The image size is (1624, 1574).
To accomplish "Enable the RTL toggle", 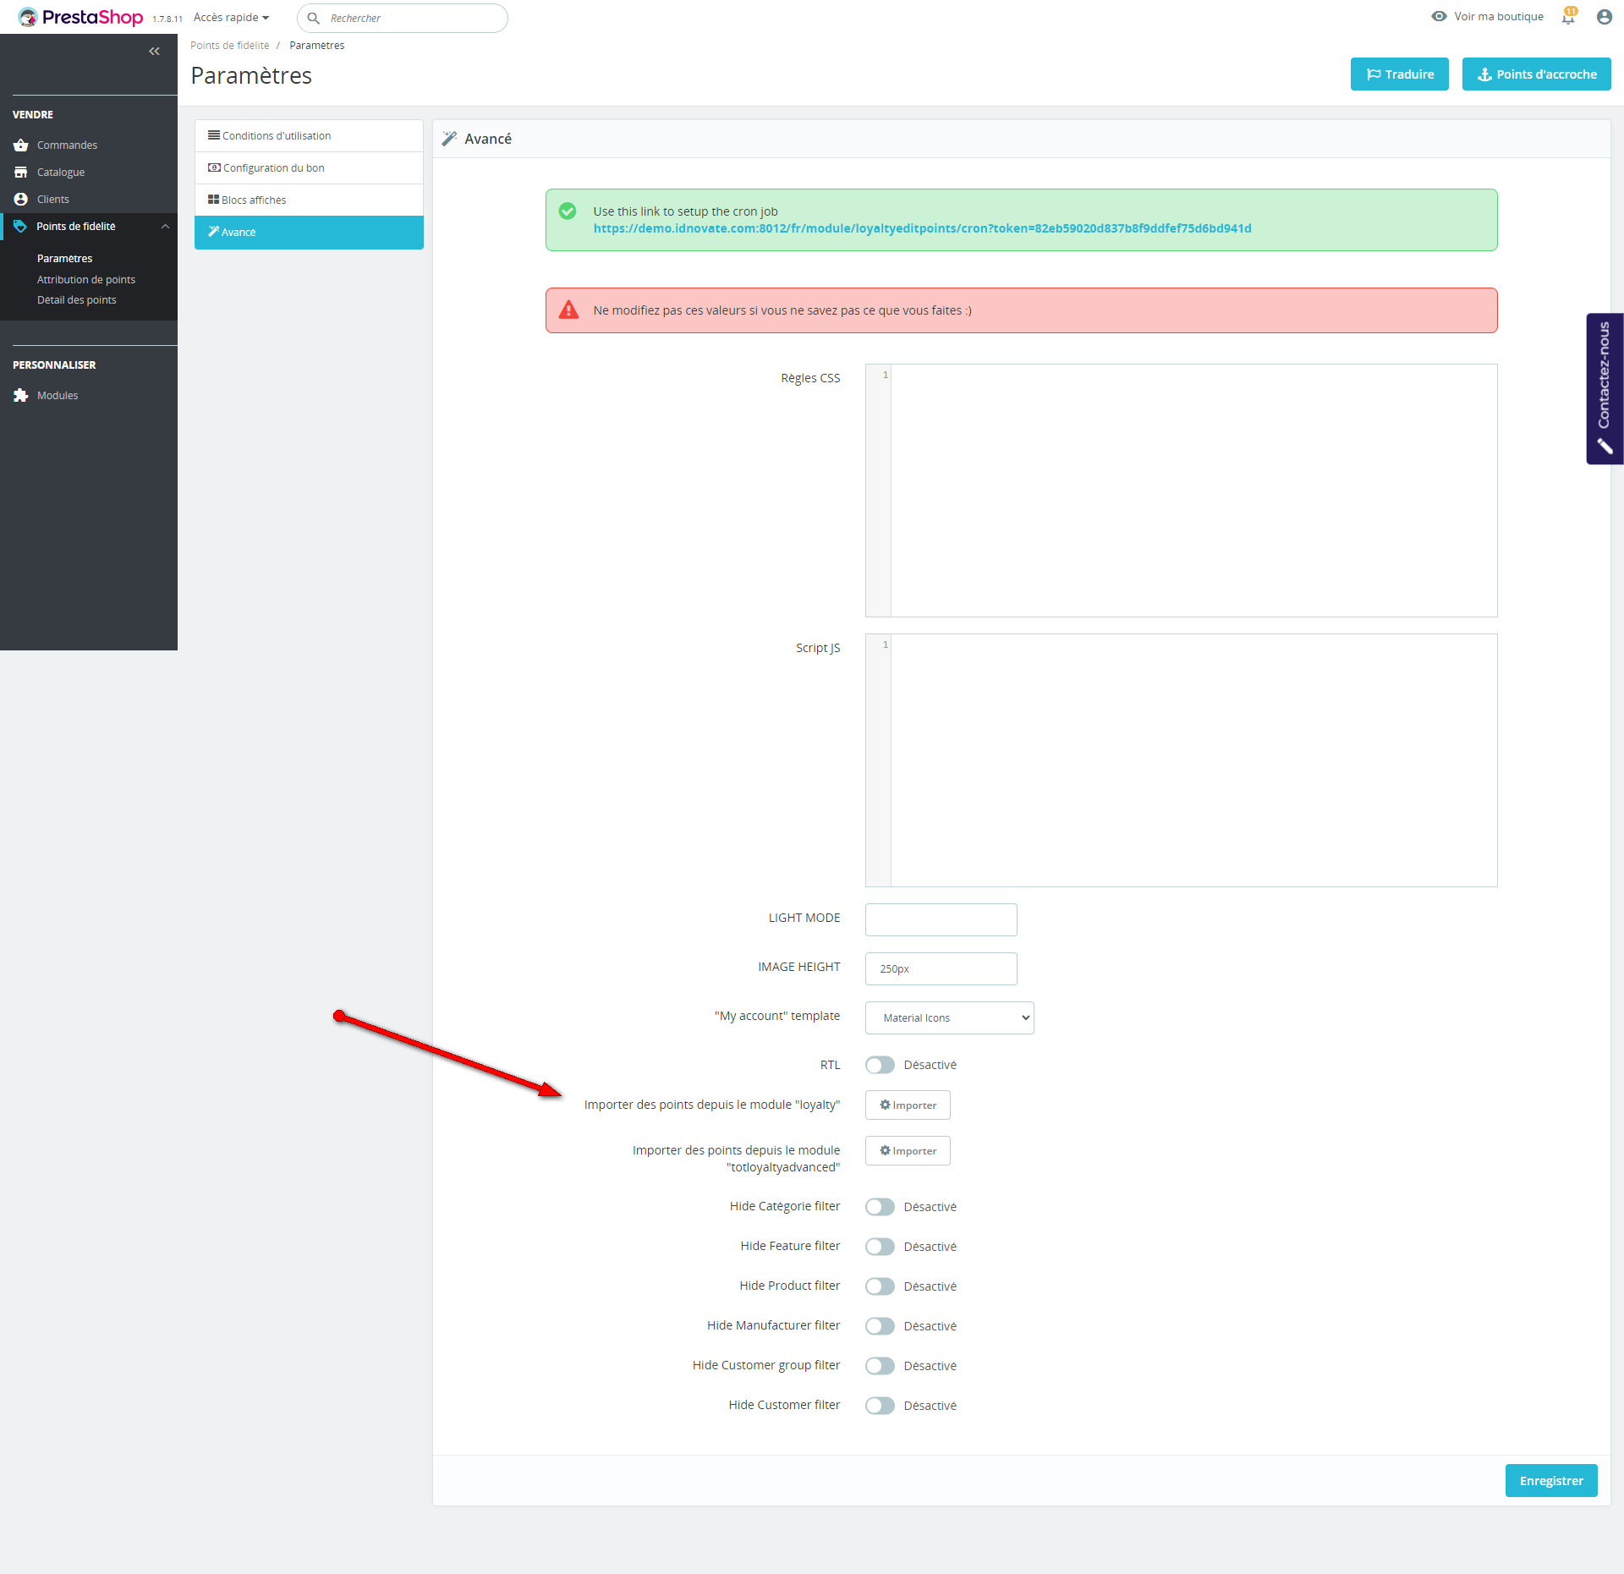I will (x=880, y=1065).
